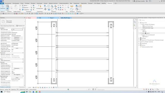Open the Разрез 1 view in project browser
Viewport: 165px width, 93px height.
146,36
